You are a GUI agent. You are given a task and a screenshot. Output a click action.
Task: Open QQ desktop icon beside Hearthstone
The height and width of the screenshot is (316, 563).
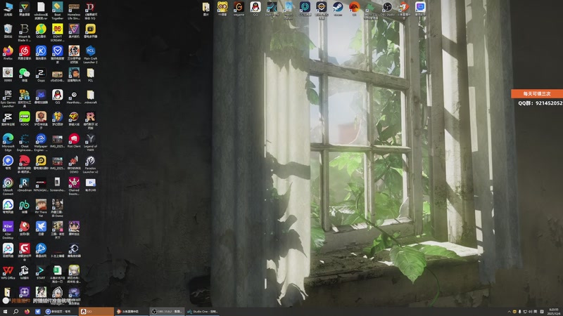click(58, 96)
